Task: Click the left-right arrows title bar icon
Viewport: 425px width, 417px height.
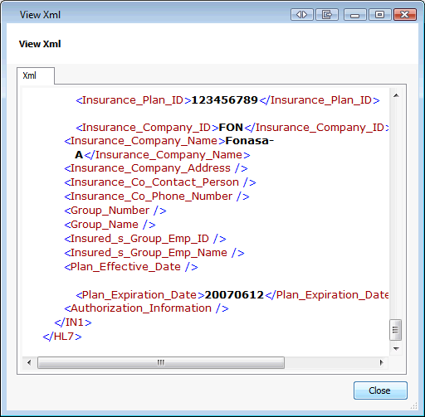Action: pos(302,14)
